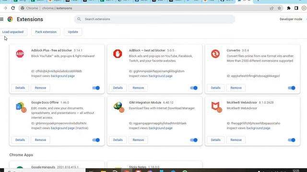
Task: Open the Extensions puzzle piece menu
Action: pos(289,8)
